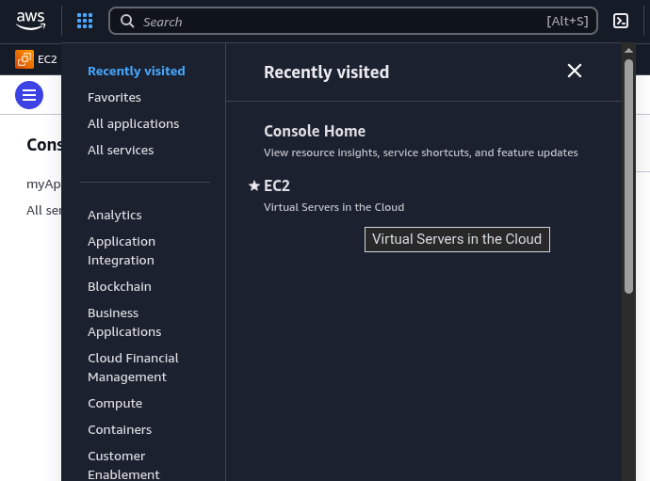Choose Cloud Financial Management category
The width and height of the screenshot is (650, 481).
pos(133,367)
